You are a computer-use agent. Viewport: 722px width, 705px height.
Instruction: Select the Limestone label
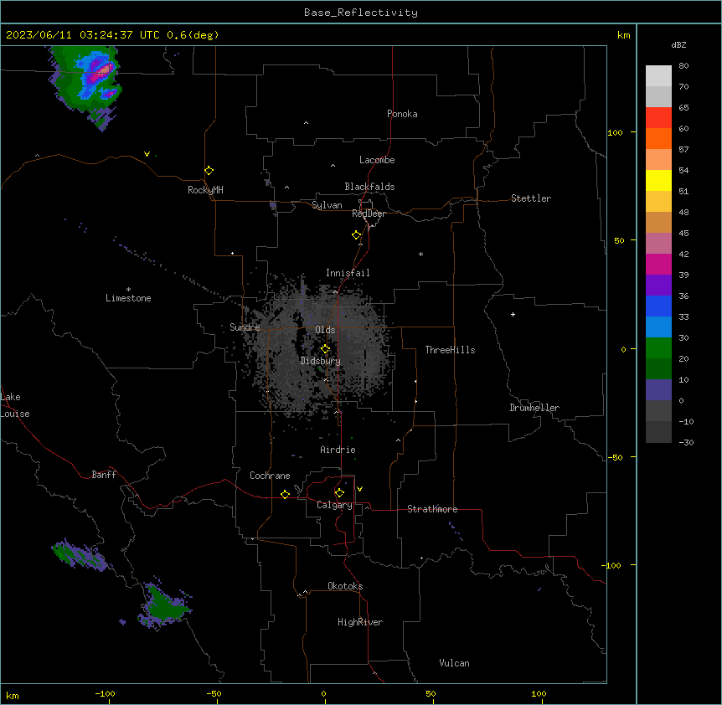pyautogui.click(x=128, y=298)
